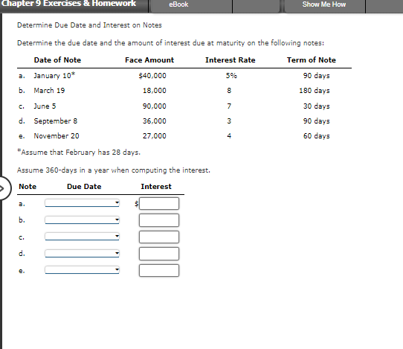Screen dimensions: 403x349
Task: Click the '36,000' face amount
Action: coord(155,121)
